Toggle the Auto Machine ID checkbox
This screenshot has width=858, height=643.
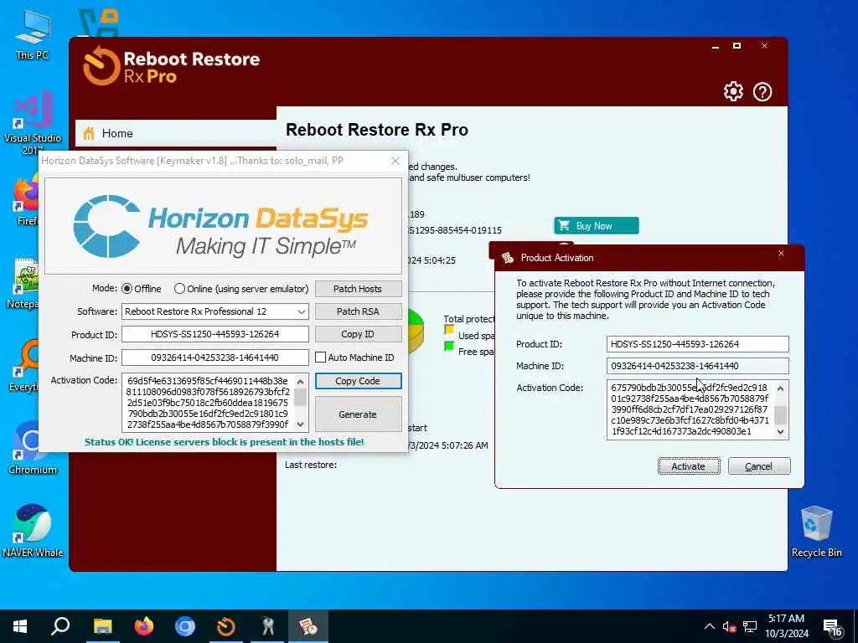click(x=321, y=358)
